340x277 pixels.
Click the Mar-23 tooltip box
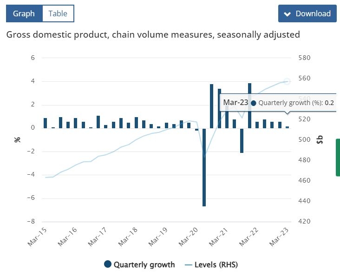tap(278, 103)
